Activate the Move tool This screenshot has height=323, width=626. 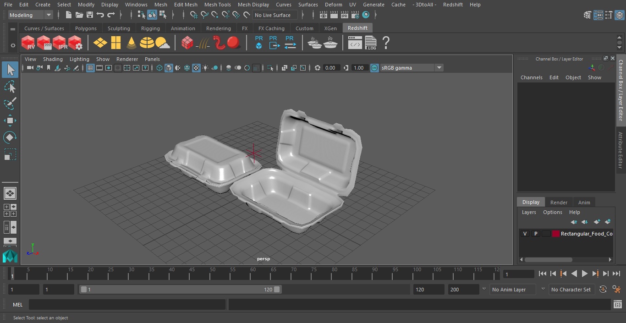point(10,120)
